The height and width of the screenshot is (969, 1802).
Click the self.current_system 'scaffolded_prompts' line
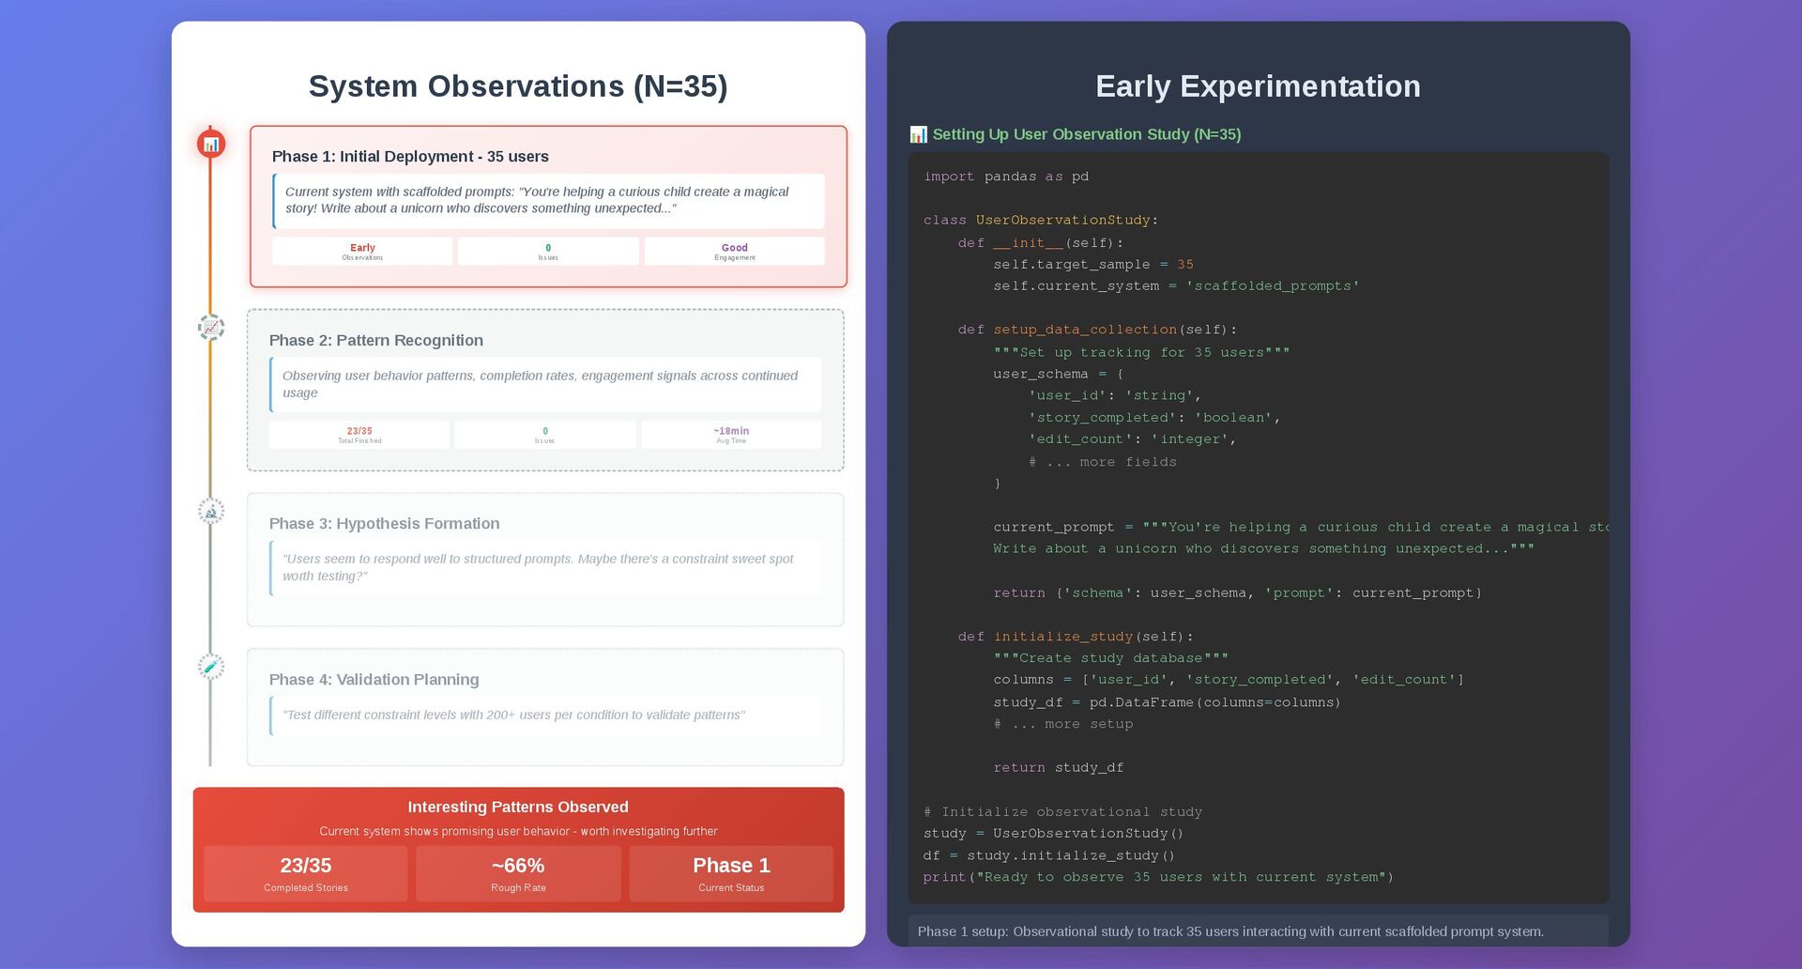pos(1176,286)
